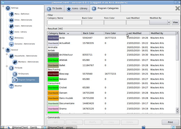The width and height of the screenshot is (181, 129).
Task: Toggle sort arrow on Category Name column
Action: 68,33
